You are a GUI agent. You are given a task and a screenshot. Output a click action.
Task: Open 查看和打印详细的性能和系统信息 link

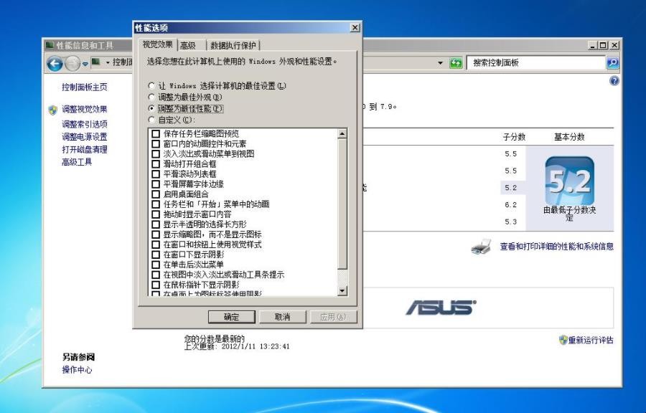(x=556, y=247)
